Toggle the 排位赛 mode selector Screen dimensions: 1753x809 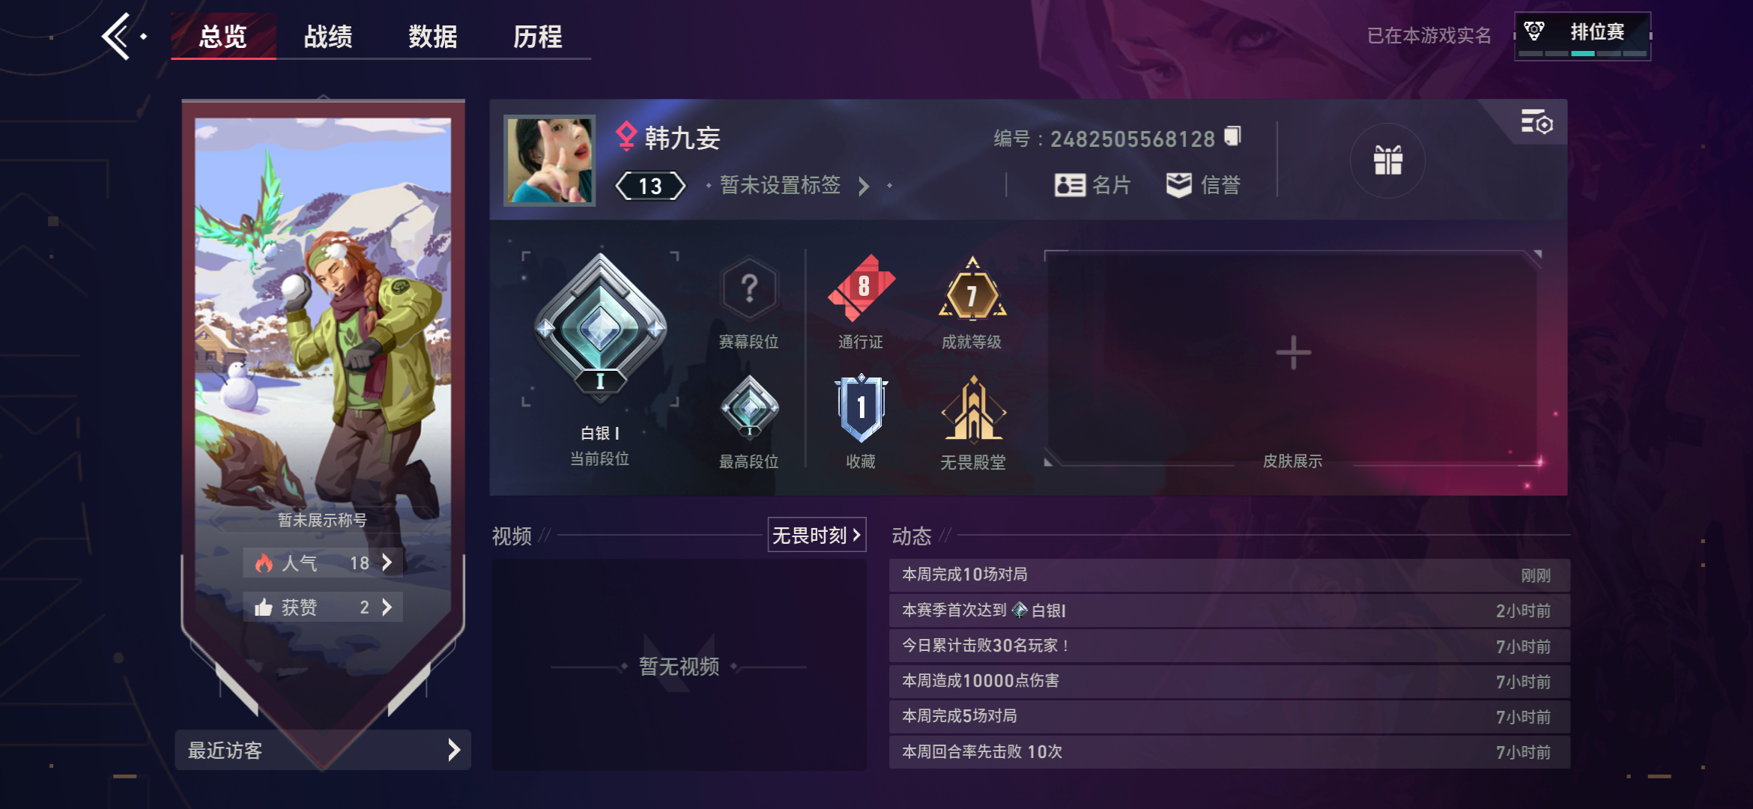click(x=1582, y=36)
